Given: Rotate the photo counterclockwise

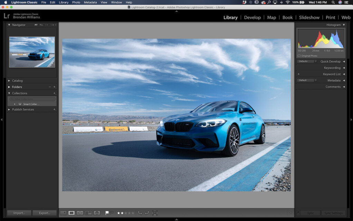Looking at the screenshot, I should pos(140,213).
